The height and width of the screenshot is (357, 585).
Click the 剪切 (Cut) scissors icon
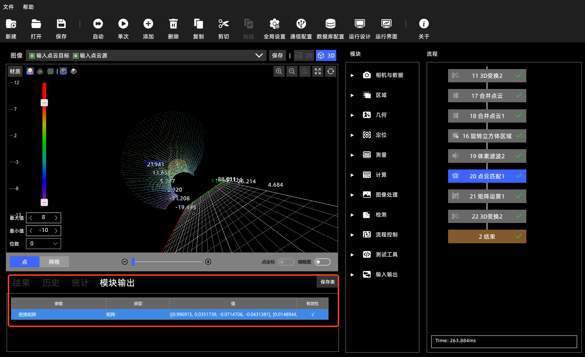click(224, 24)
